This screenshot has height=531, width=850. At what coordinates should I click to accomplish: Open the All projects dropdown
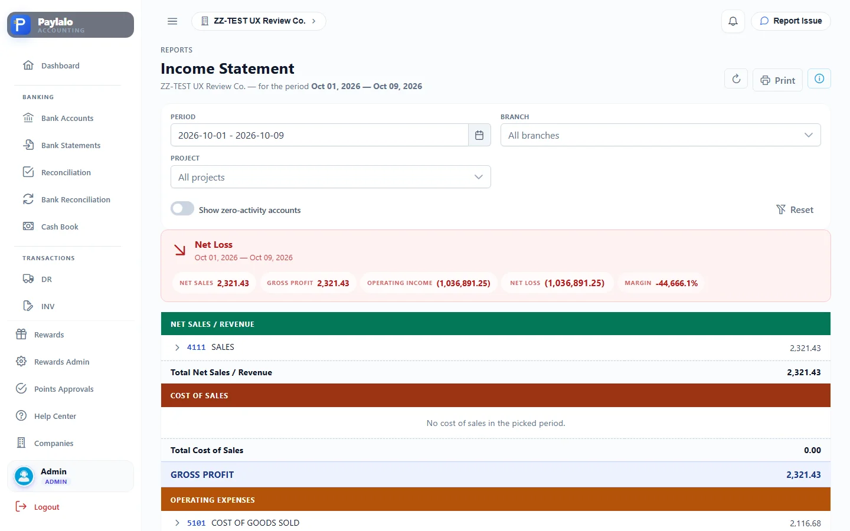[331, 177]
